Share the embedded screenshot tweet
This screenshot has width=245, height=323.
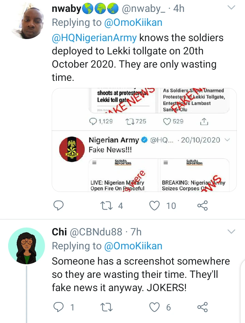coord(204,121)
